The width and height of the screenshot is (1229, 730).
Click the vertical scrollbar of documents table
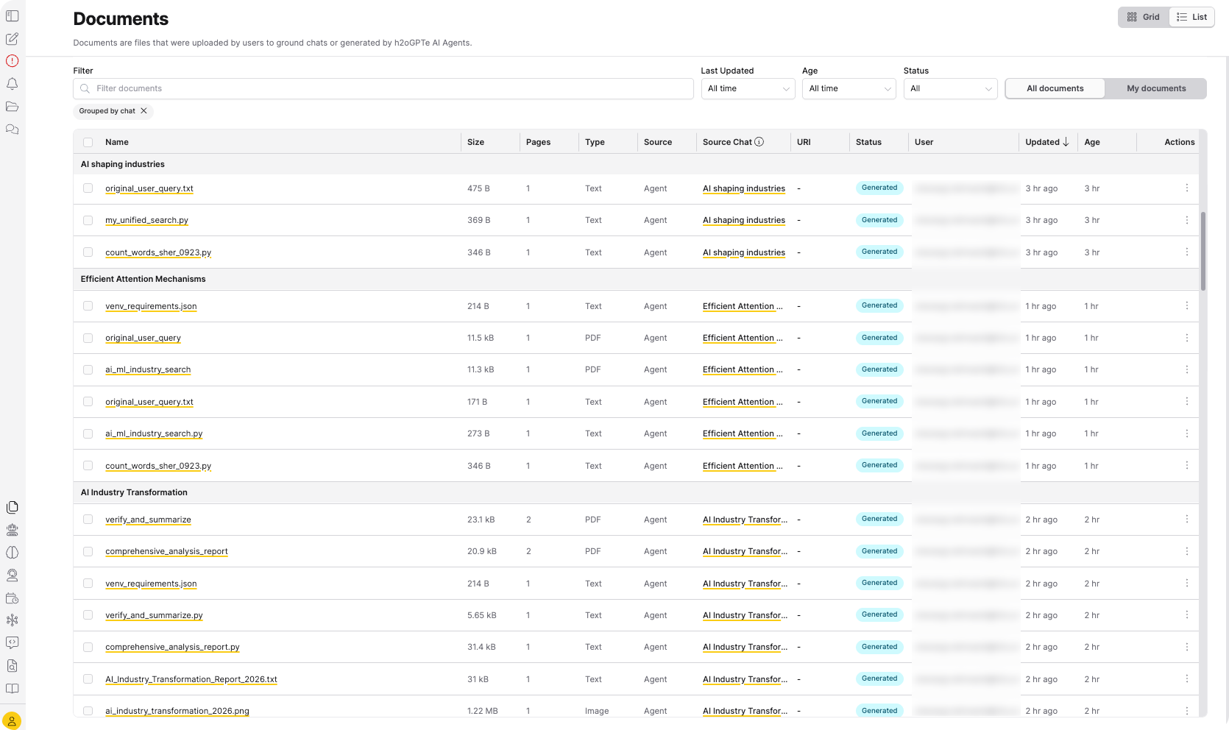pos(1203,250)
